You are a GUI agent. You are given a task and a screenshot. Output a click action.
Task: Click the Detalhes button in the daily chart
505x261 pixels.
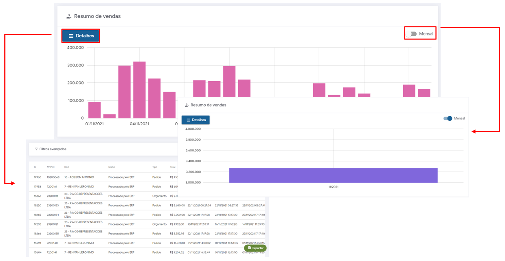(x=81, y=36)
